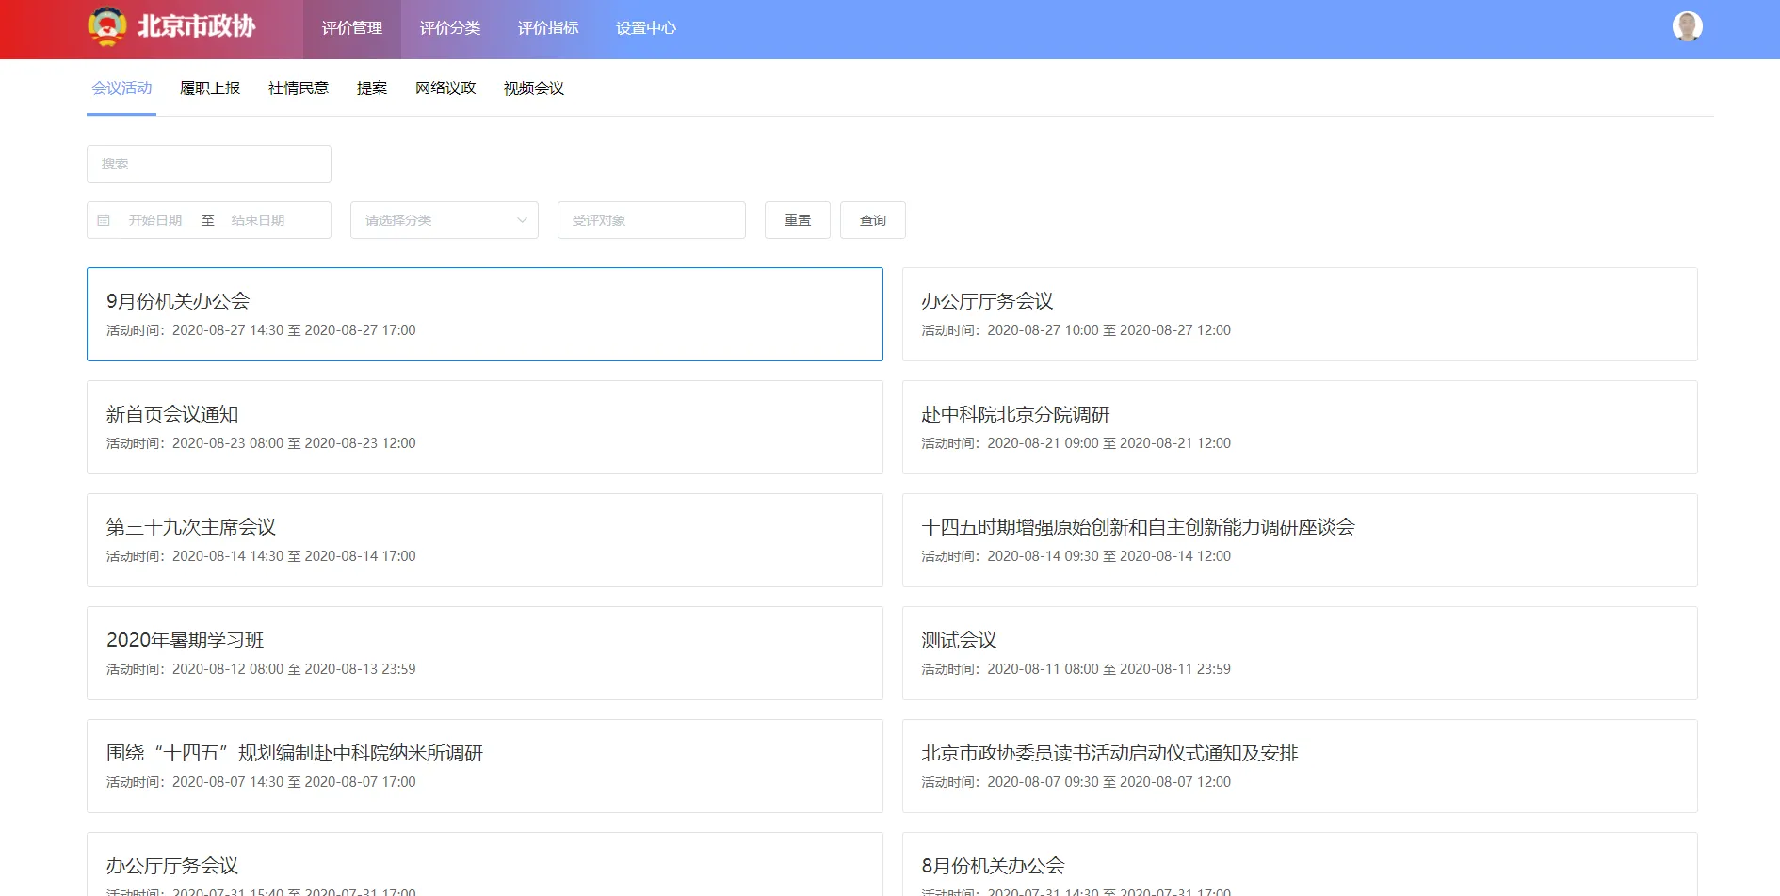This screenshot has height=896, width=1780.
Task: Switch to the 履职上报 tab
Action: (x=210, y=88)
